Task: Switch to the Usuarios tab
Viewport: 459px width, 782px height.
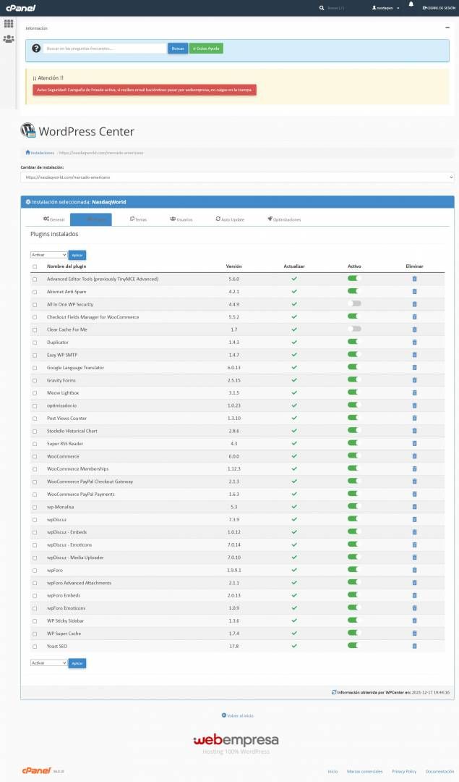Action: click(x=181, y=219)
